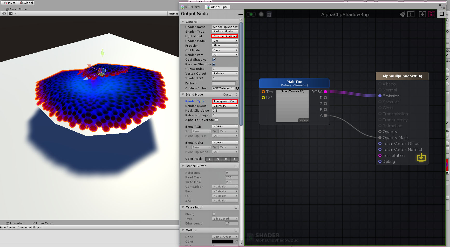Image resolution: width=450 pixels, height=247 pixels.
Task: Click the Emission input port
Action: pyautogui.click(x=380, y=96)
